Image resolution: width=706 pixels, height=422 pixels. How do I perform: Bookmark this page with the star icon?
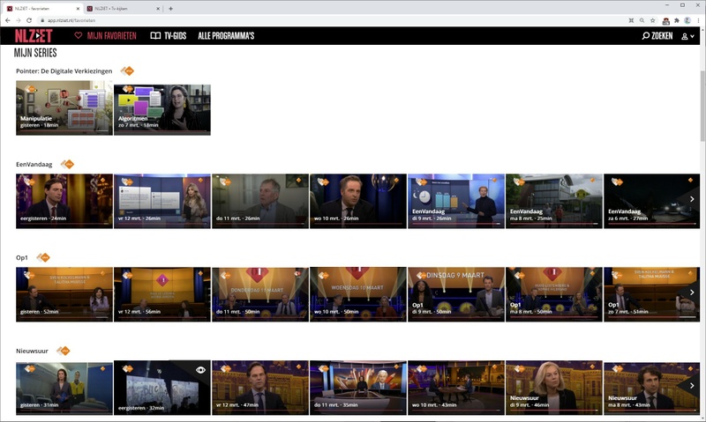tap(652, 20)
